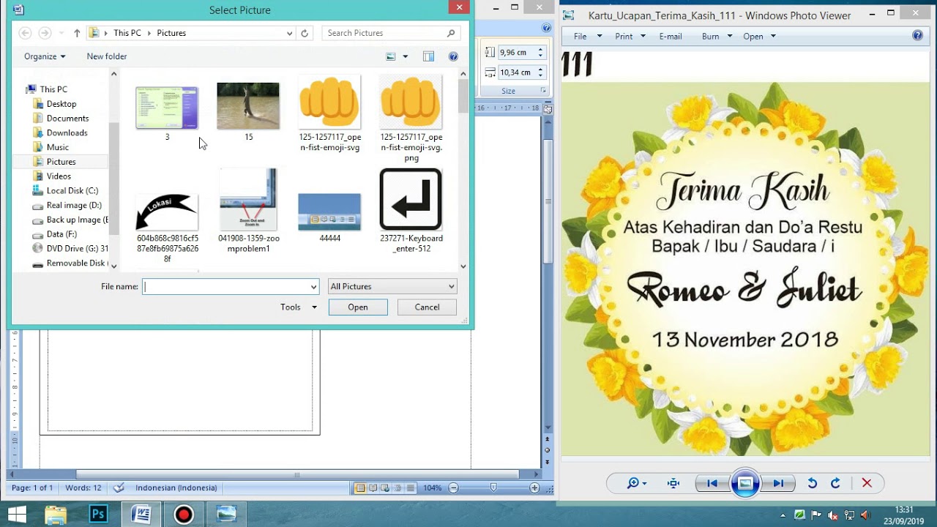Screen dimensions: 937x527
Task: Open the Open menu in Photo Viewer
Action: click(x=759, y=36)
